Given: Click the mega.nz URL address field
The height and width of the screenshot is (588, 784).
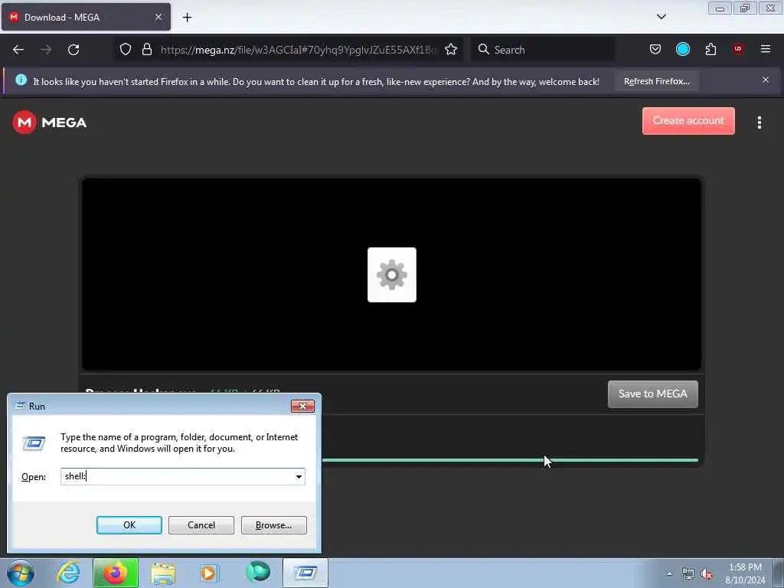Looking at the screenshot, I should click(x=298, y=50).
